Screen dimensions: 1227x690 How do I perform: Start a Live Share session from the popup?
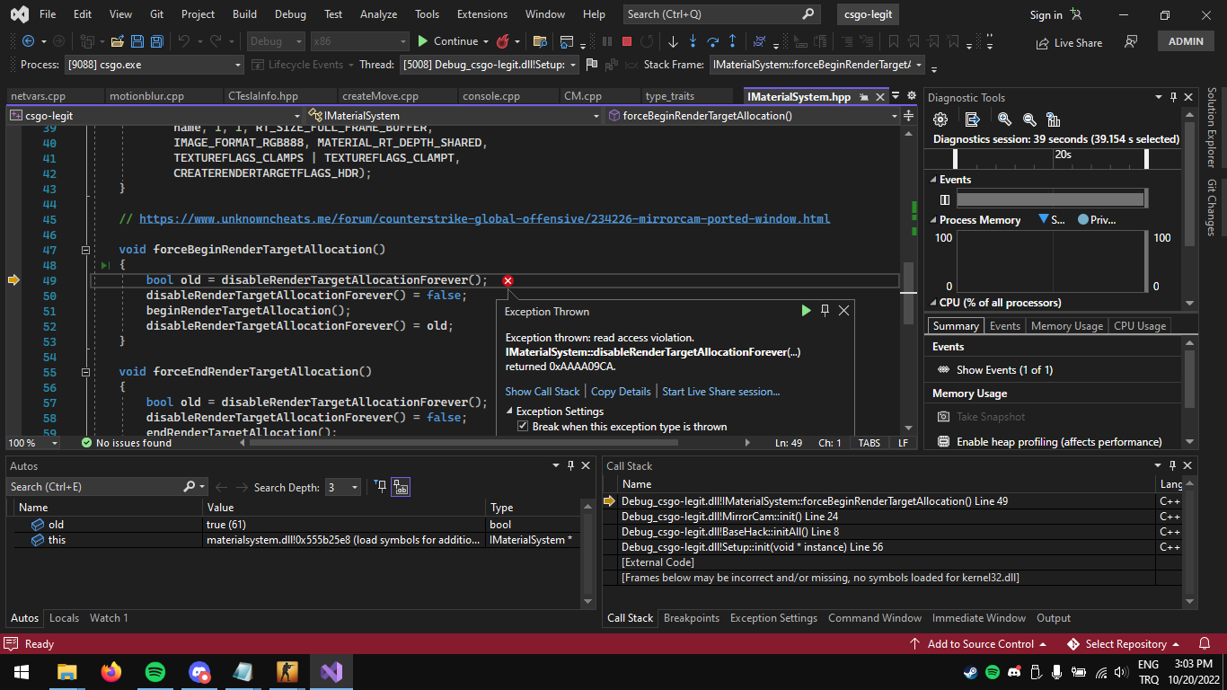coord(721,391)
